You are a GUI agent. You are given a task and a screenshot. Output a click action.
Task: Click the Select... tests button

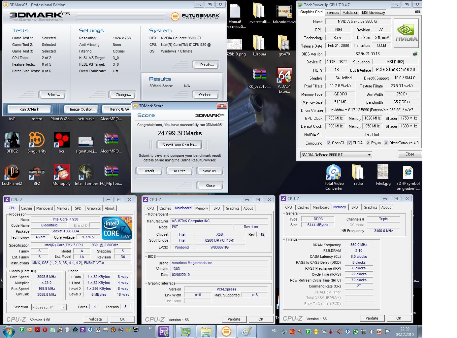53,94
